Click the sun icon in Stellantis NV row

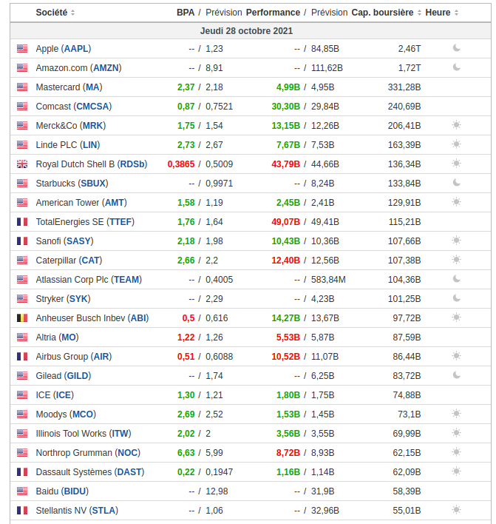tap(456, 510)
